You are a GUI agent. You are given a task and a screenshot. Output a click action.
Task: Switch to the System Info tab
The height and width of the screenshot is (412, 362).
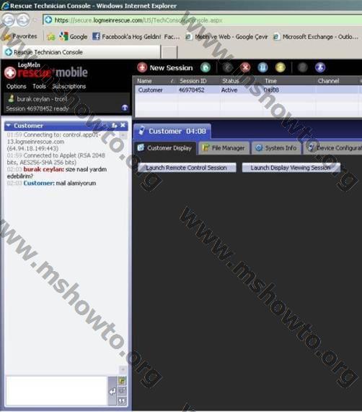[x=276, y=148]
